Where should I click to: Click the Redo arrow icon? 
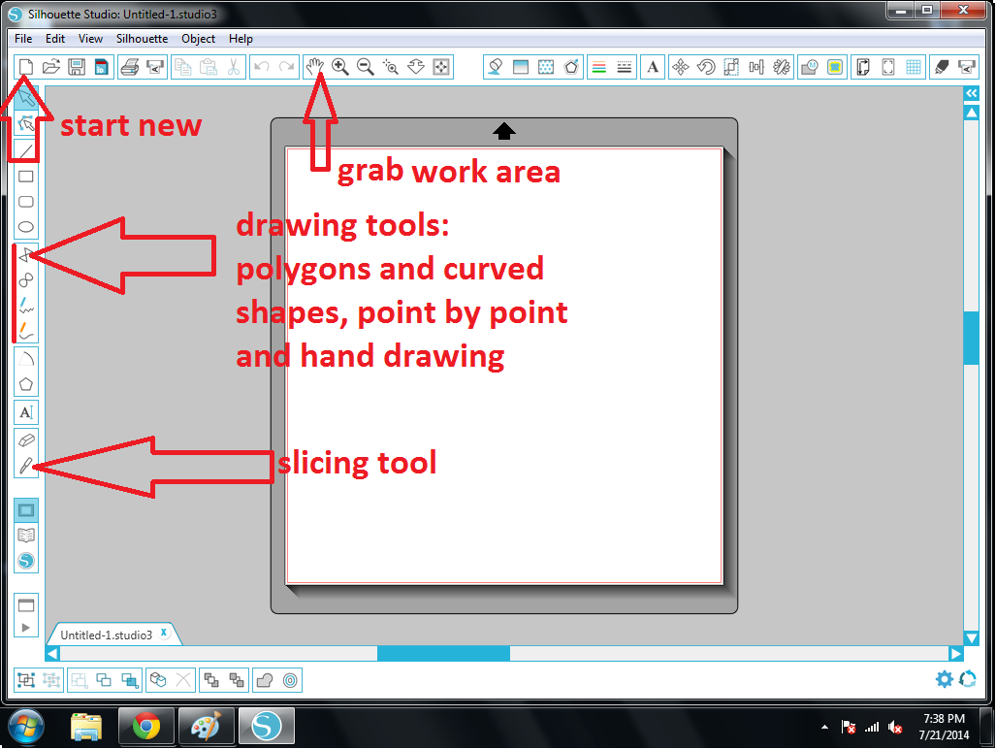(287, 67)
